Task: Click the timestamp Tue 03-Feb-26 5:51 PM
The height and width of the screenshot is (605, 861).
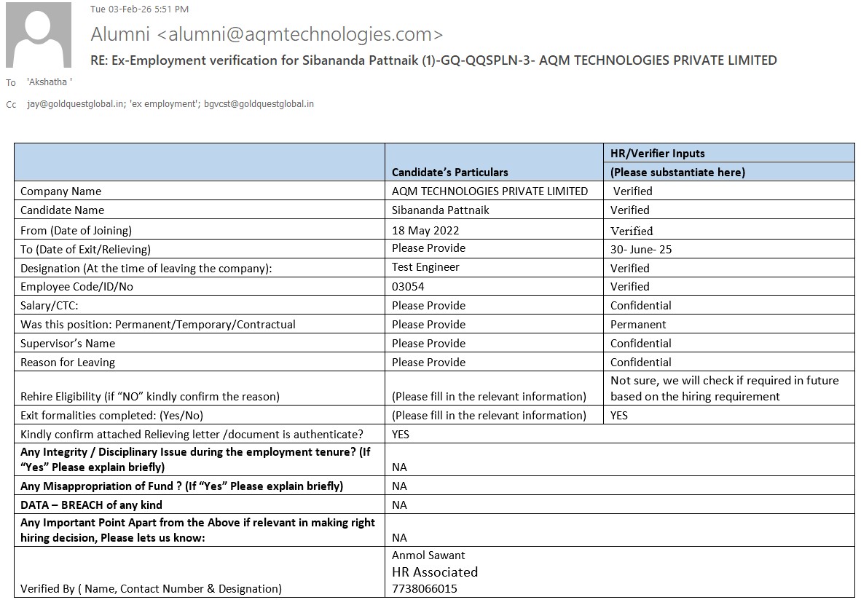Action: click(139, 9)
